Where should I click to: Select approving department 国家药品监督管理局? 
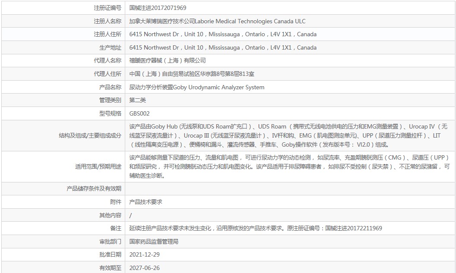coord(154,242)
